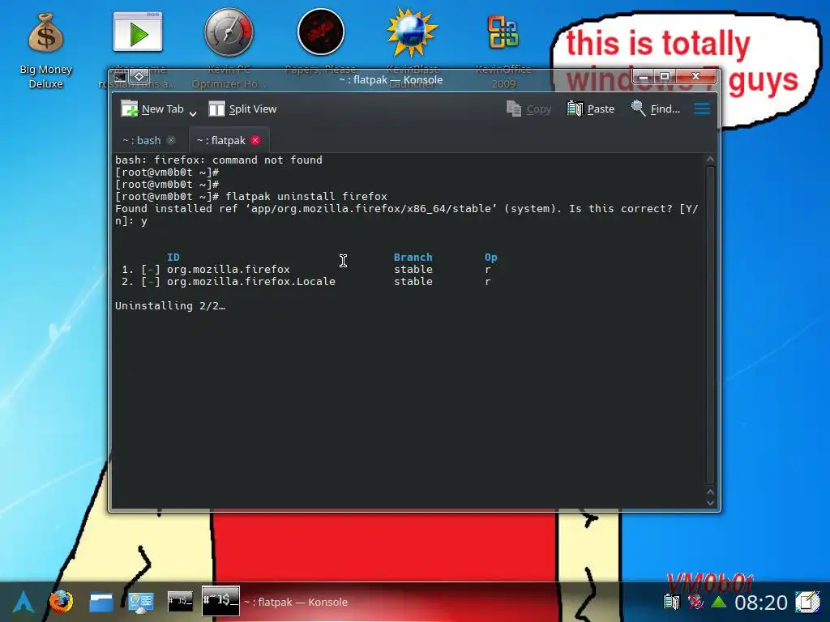Close the '~ : flatpak' tab with red X
The image size is (830, 622).
[255, 140]
